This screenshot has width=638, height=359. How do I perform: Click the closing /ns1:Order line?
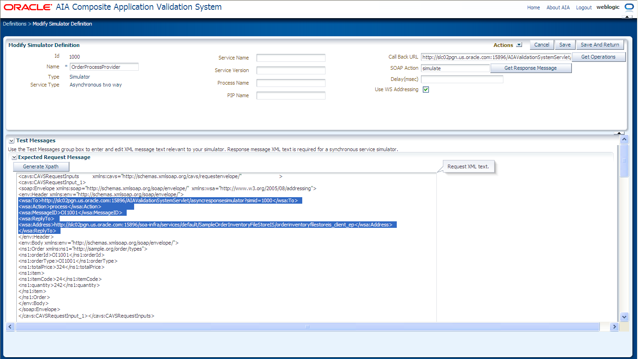click(x=34, y=297)
